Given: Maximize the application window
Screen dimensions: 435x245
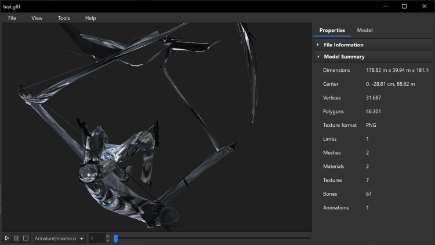Looking at the screenshot, I should 404,6.
